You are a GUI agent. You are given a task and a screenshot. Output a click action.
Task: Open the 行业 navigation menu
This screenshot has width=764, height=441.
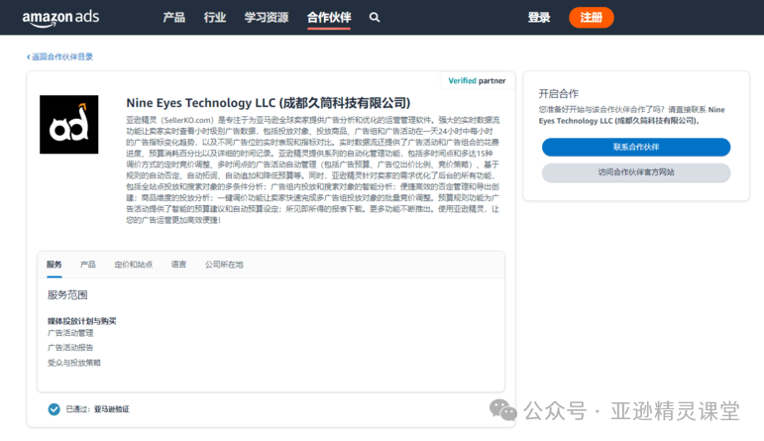[215, 18]
